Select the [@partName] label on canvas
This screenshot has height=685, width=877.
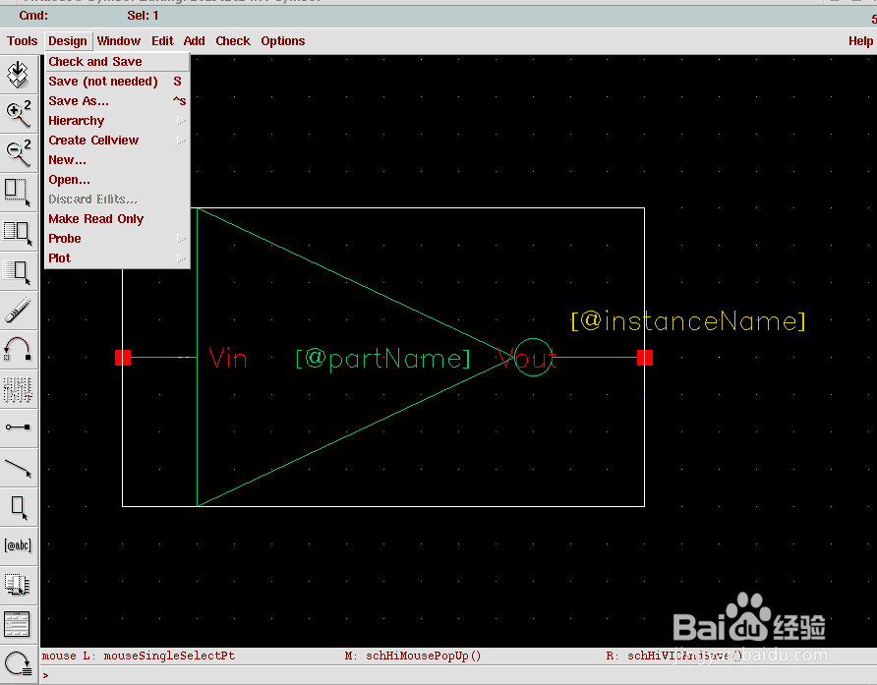click(x=383, y=359)
